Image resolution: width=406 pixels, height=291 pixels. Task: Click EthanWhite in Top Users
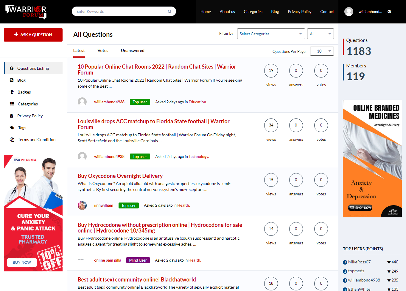click(359, 289)
